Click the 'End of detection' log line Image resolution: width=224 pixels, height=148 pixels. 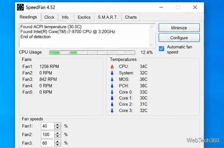tap(35, 37)
